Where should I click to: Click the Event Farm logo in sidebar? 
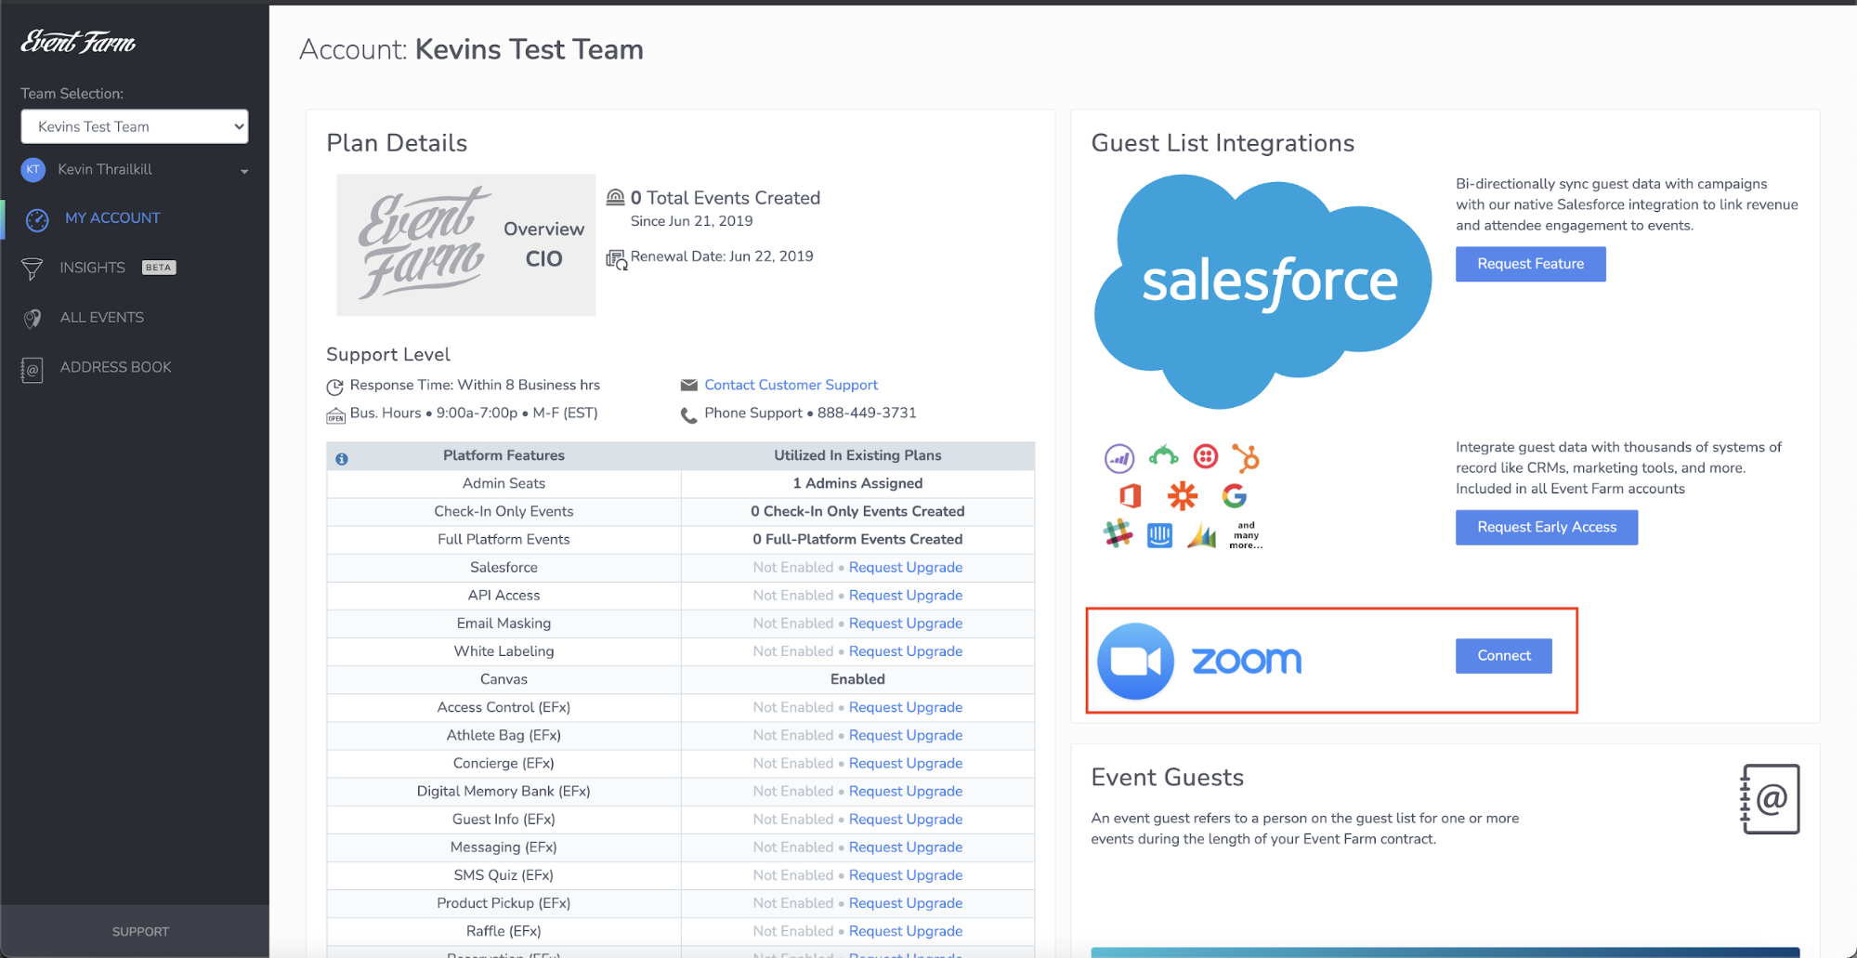click(79, 42)
